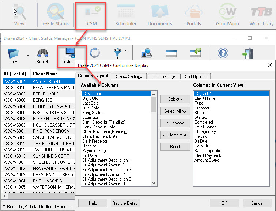Click the Refresh arrows icon
This screenshot has width=276, height=211.
[x=95, y=53]
